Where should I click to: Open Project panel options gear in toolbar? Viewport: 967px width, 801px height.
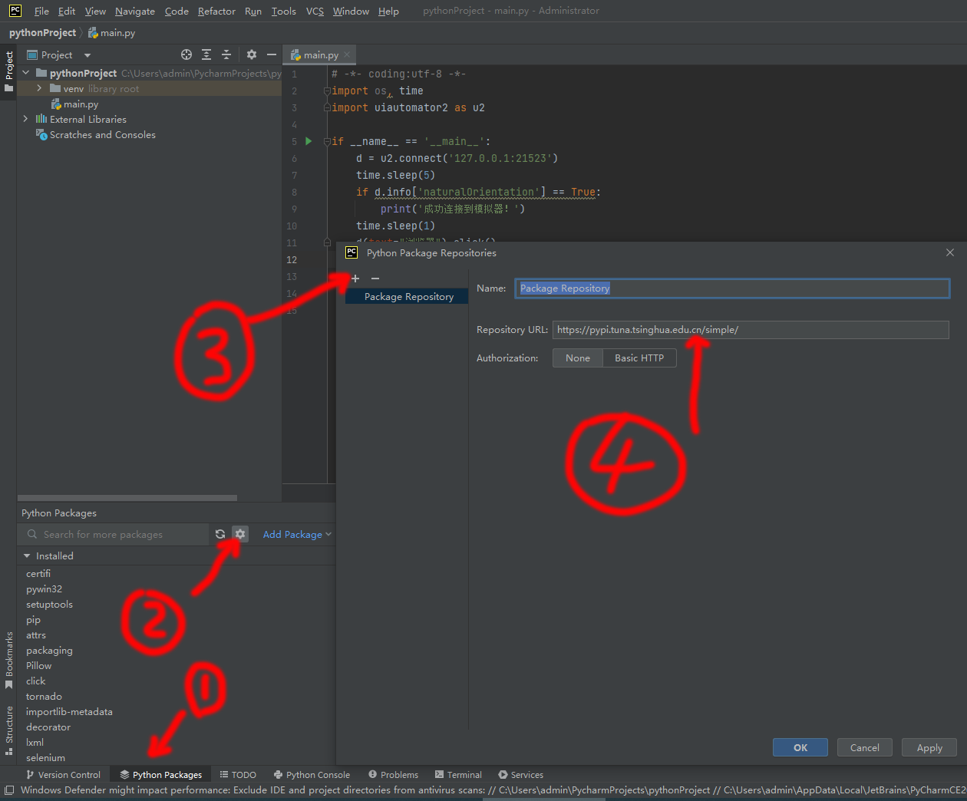[x=252, y=54]
